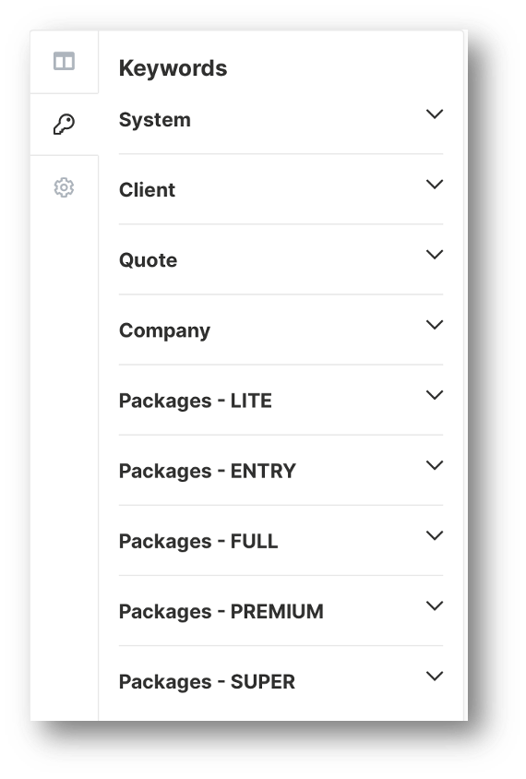The height and width of the screenshot is (779, 526).
Task: Expand the System section chevron
Action: pos(435,114)
